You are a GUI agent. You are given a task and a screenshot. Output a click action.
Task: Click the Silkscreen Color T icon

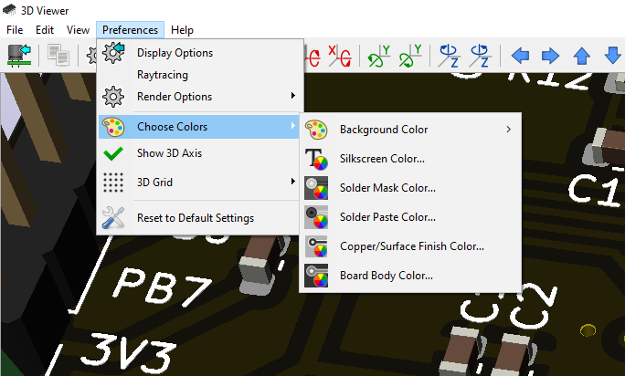click(x=316, y=159)
